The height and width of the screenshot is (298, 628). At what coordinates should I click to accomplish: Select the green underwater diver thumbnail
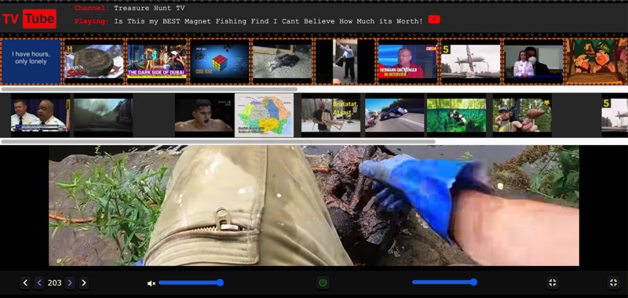457,115
